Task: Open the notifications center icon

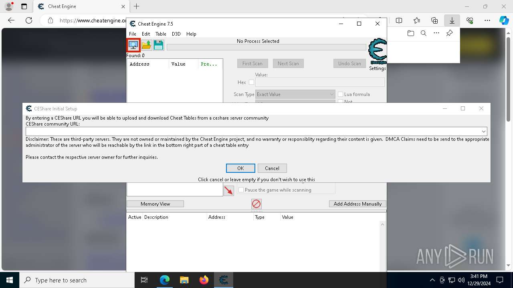Action: click(500, 280)
